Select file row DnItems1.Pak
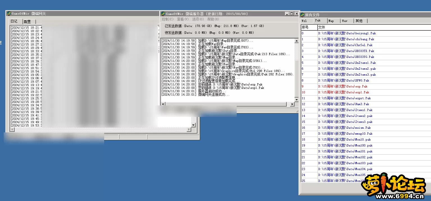The height and width of the screenshot is (201, 431). click(x=366, y=63)
